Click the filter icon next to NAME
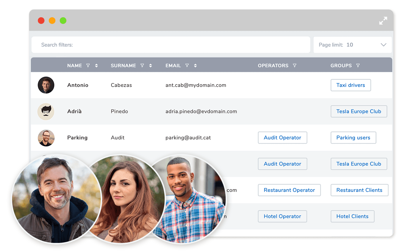Image resolution: width=403 pixels, height=251 pixels. click(x=88, y=66)
